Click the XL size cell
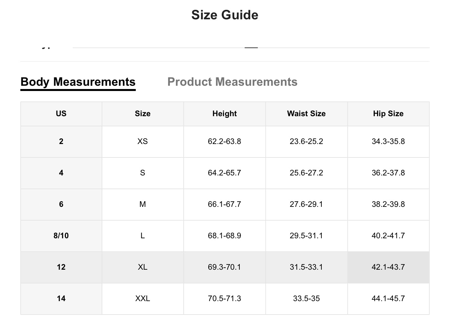 pos(142,267)
